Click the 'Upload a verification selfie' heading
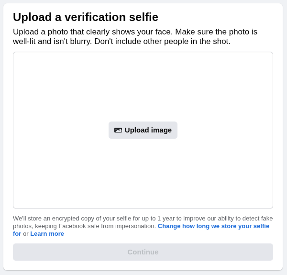Screen dimensions: 287x275 point(85,17)
